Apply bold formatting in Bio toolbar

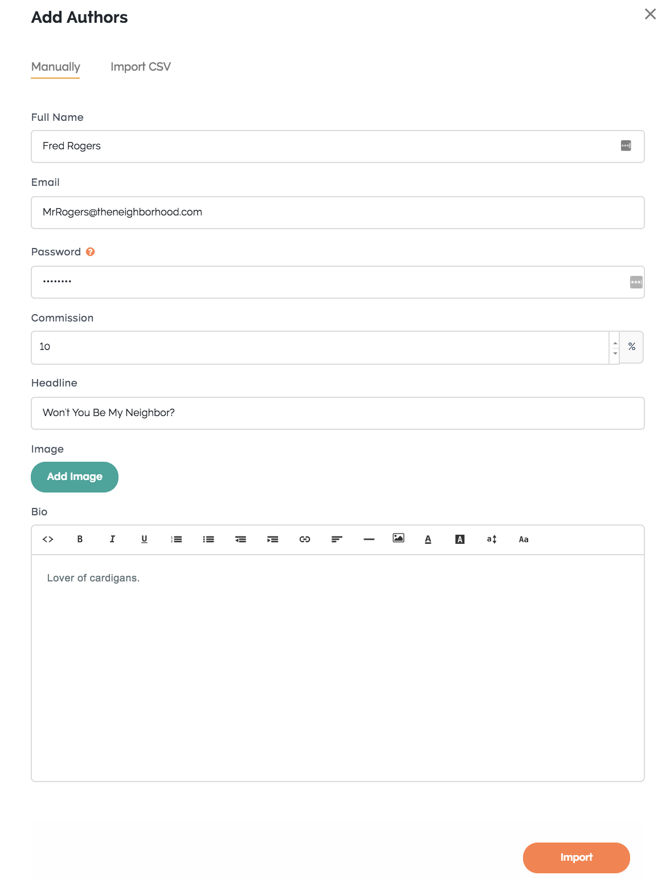(x=80, y=539)
